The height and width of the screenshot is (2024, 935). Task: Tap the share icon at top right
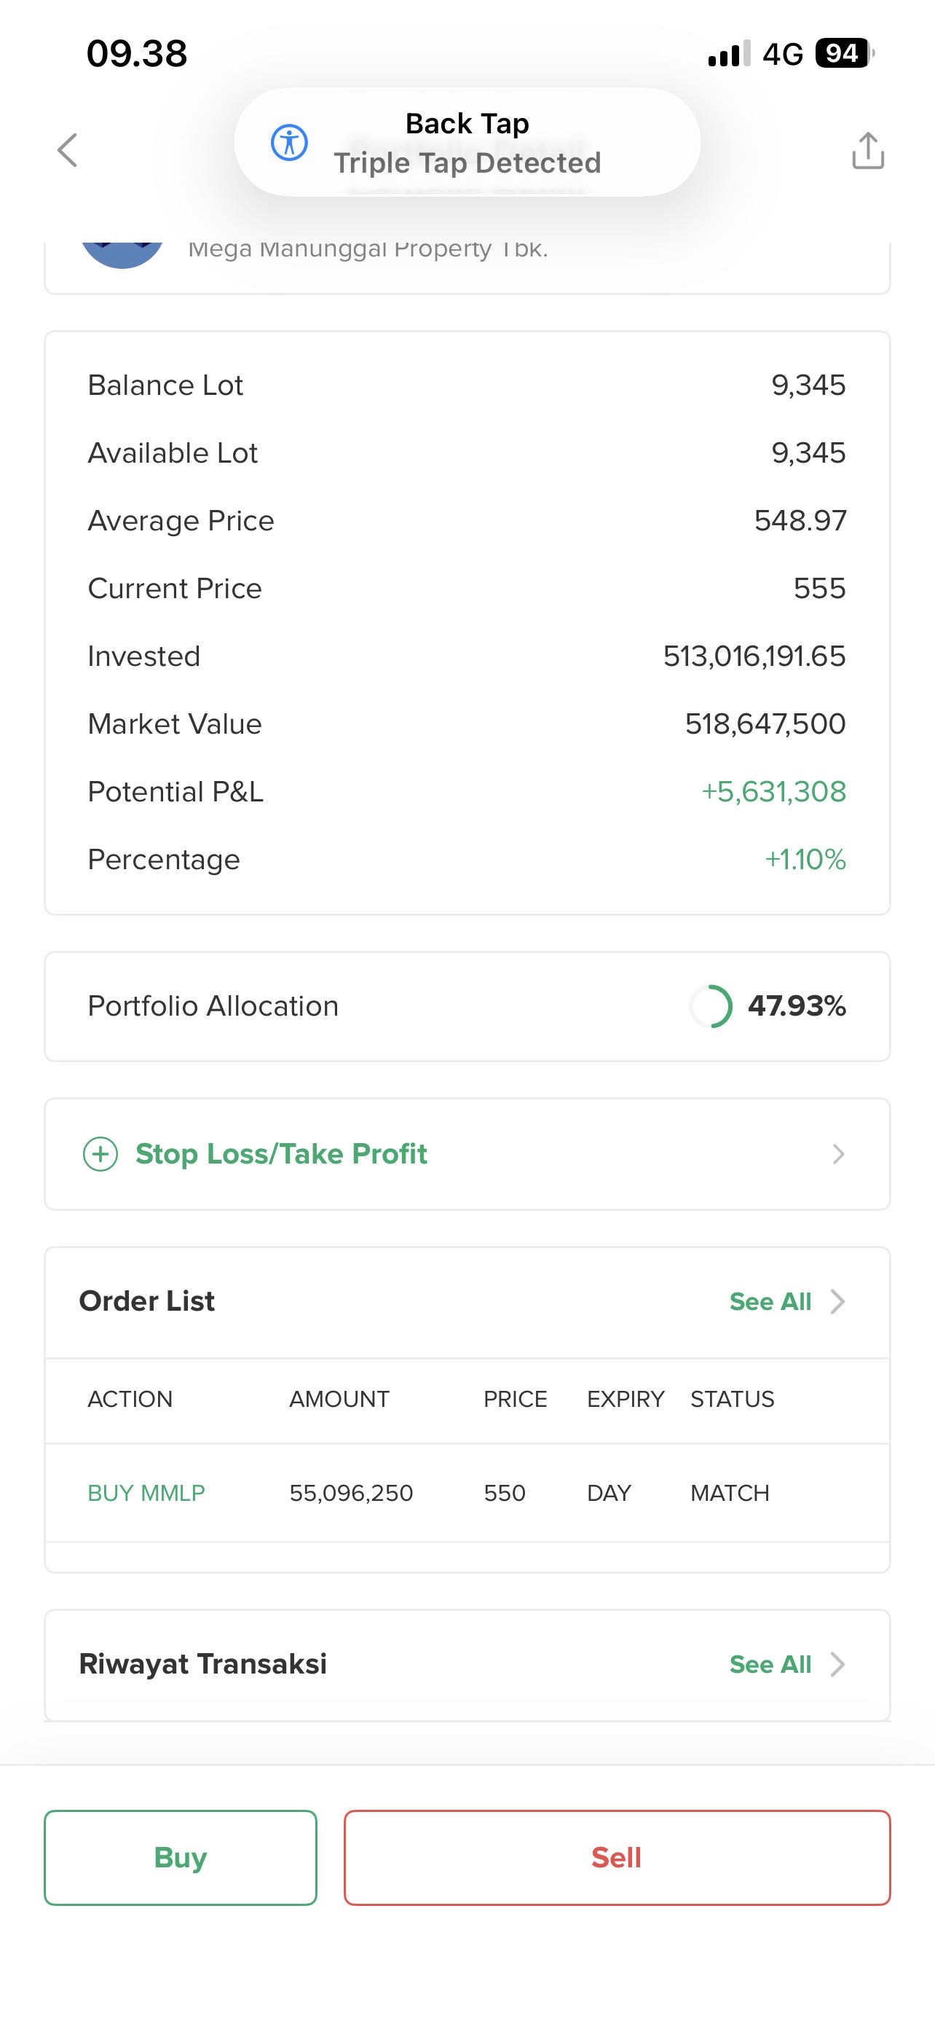pos(867,150)
